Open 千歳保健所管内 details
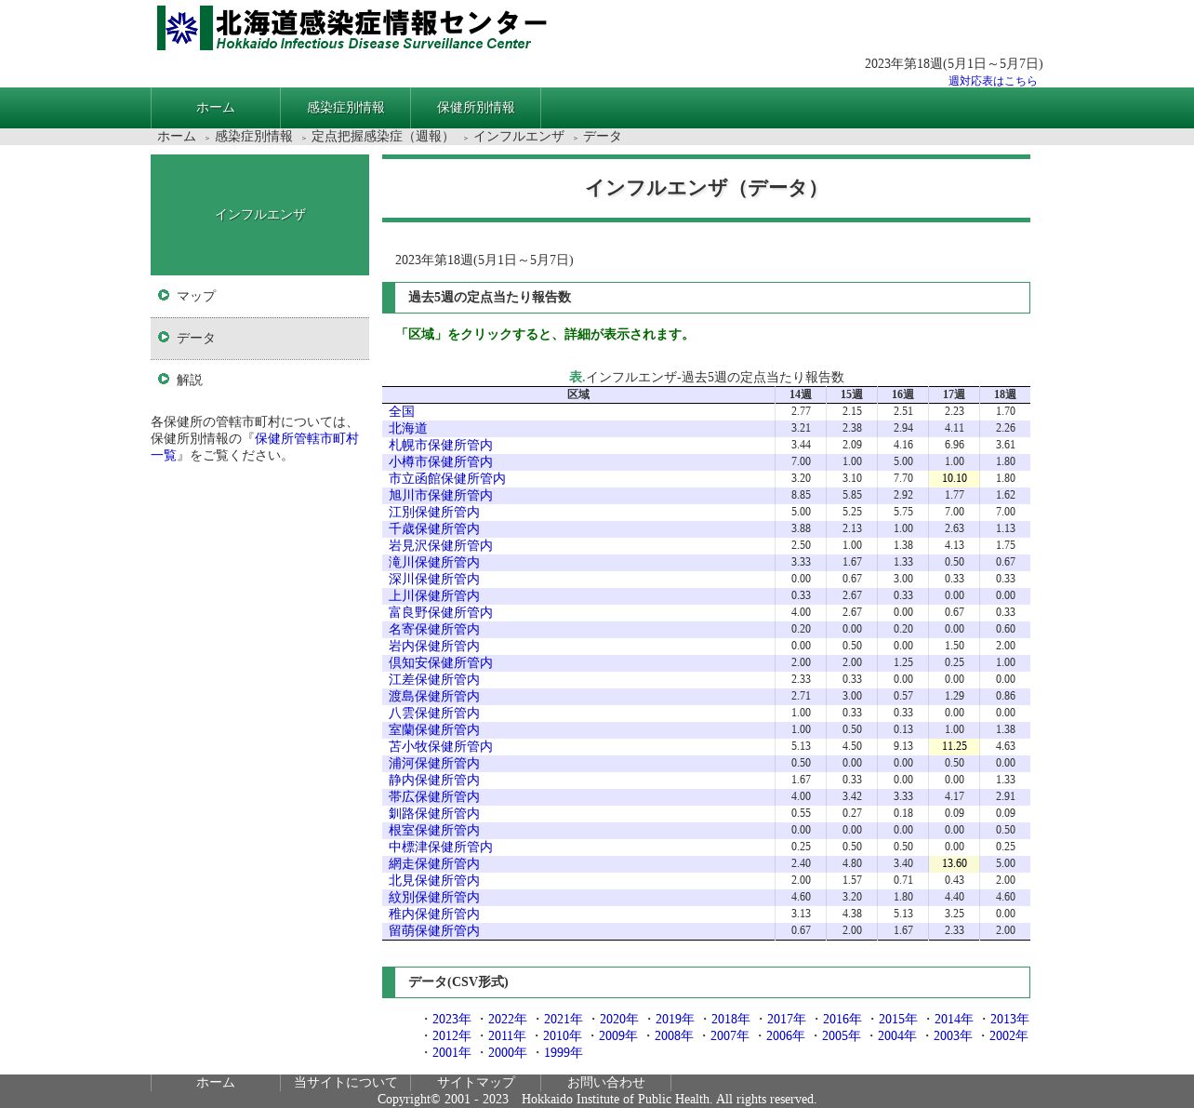Viewport: 1194px width, 1108px height. [x=434, y=528]
